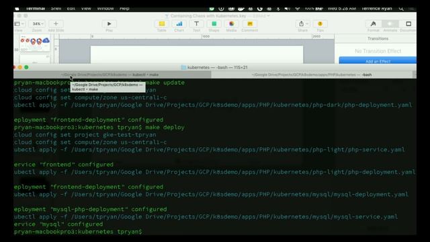Click 'service "frontend" configured' output line
Viewport: 430px width, 242px height.
tap(64, 165)
